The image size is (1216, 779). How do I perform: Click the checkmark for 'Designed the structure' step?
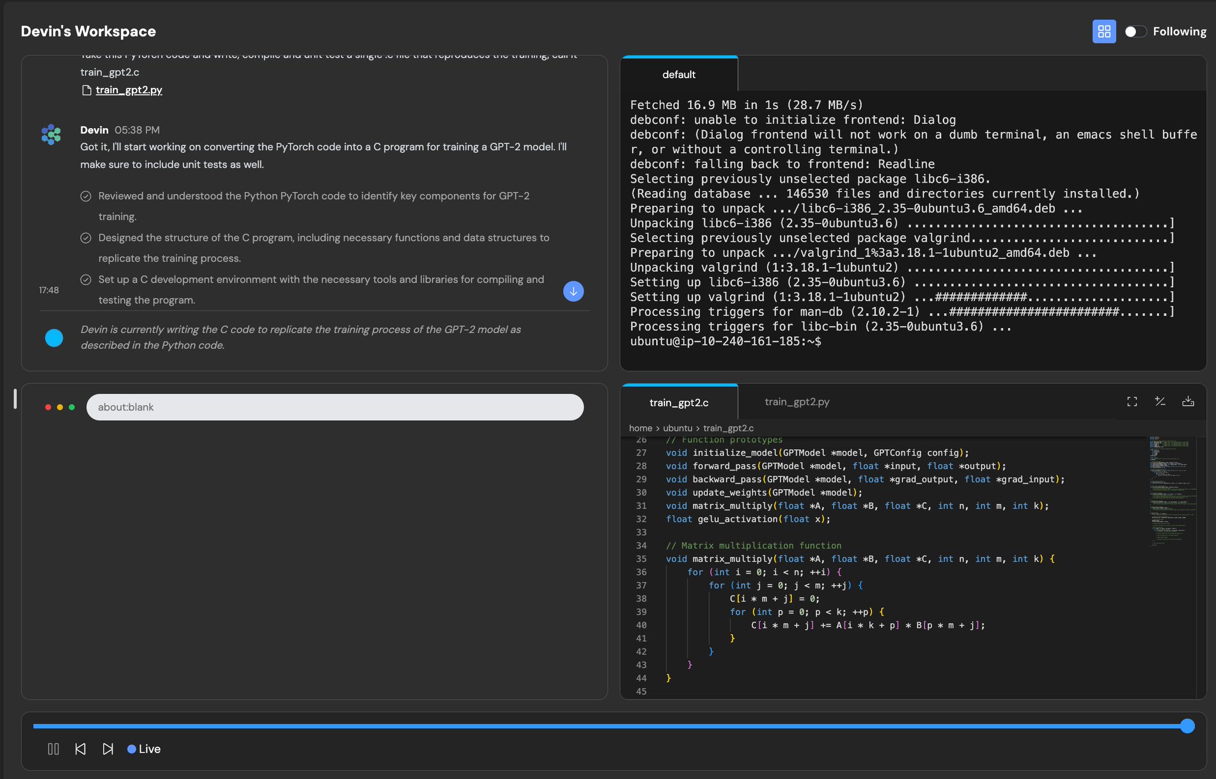coord(85,238)
